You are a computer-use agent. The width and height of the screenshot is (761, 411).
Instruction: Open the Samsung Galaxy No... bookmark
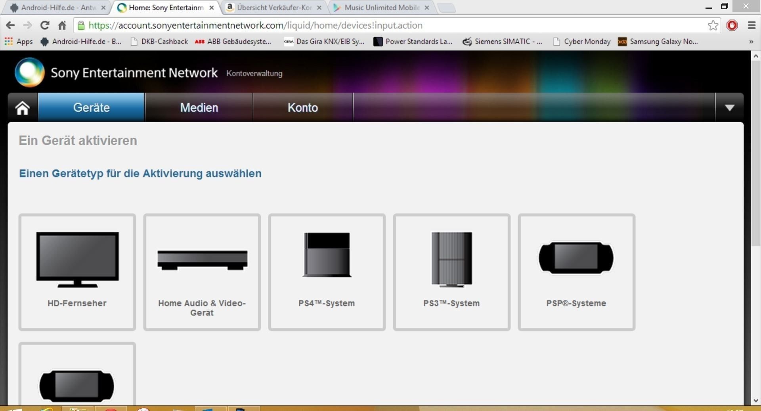click(x=658, y=41)
